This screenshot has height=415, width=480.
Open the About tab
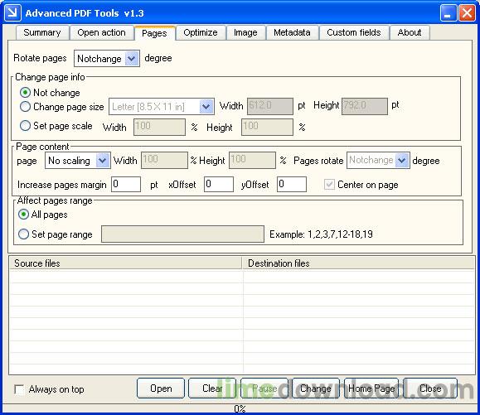click(410, 32)
